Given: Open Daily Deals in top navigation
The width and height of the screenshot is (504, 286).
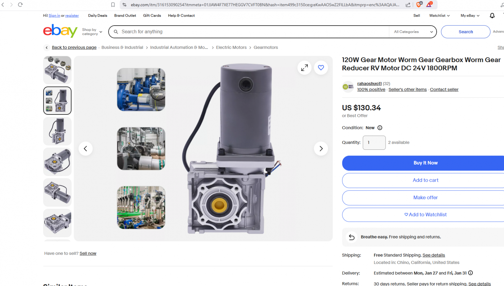Looking at the screenshot, I should (x=98, y=15).
